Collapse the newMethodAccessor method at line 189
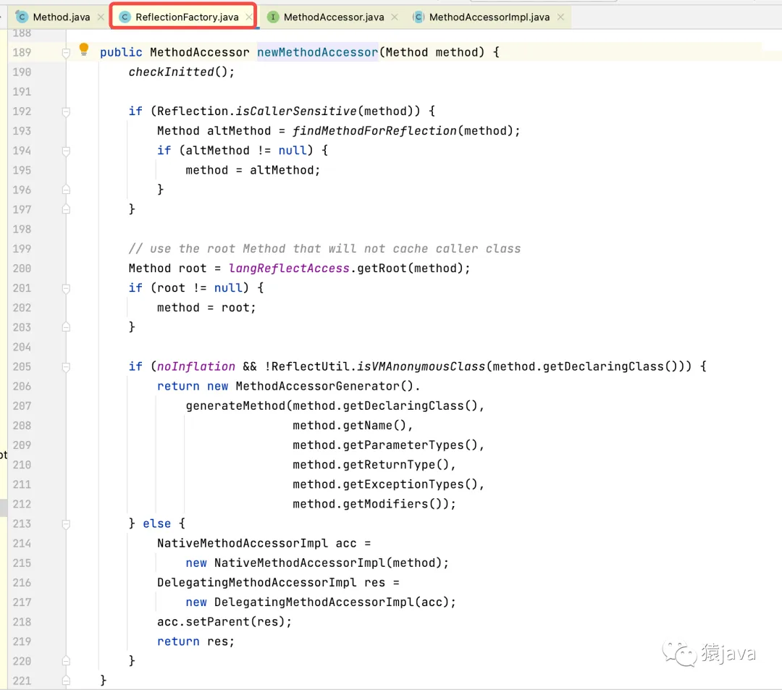The width and height of the screenshot is (782, 690). (x=66, y=53)
